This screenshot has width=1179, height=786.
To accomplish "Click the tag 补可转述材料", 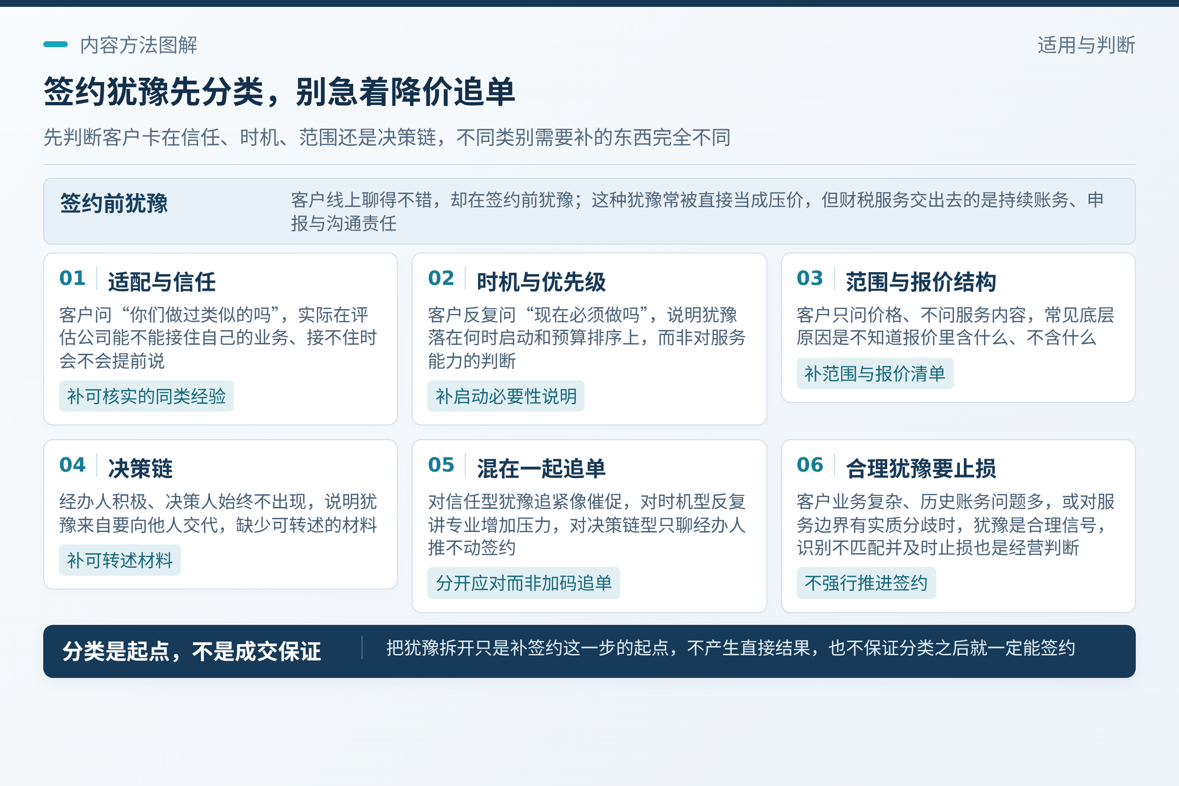I will click(x=120, y=560).
